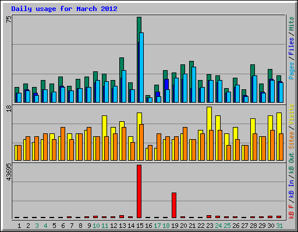Click day label "20" on the x-axis
The width and height of the screenshot is (298, 232).
point(183,226)
